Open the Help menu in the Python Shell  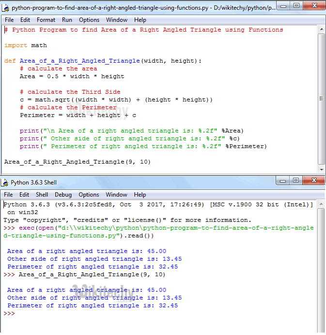click(x=140, y=195)
